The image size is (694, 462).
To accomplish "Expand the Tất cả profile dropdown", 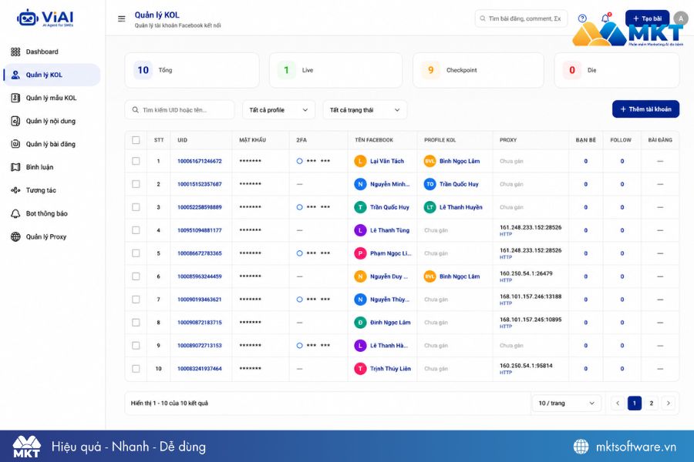I will [x=279, y=110].
